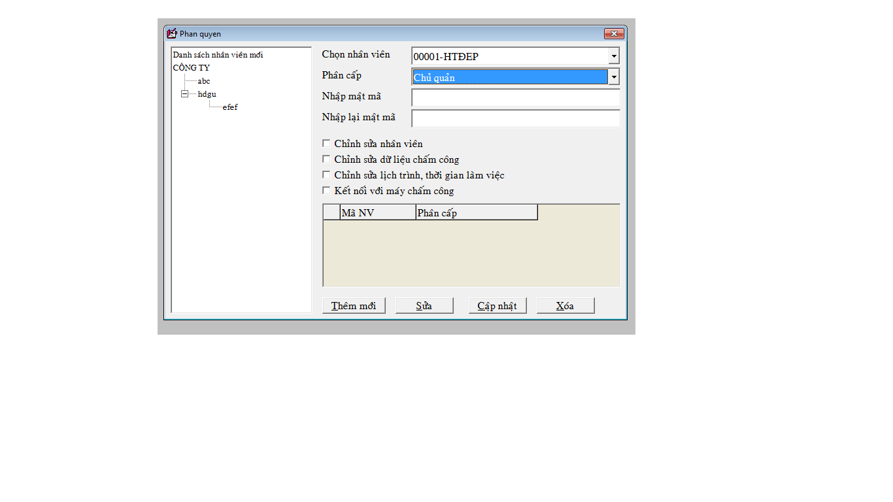Focus the Nhập lại mật mã field
Screen dimensions: 893x502
516,118
